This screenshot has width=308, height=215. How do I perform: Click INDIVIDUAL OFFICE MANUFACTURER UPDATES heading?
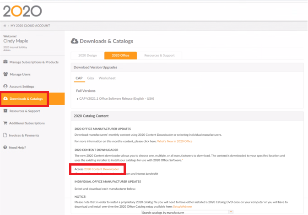[x=108, y=182]
